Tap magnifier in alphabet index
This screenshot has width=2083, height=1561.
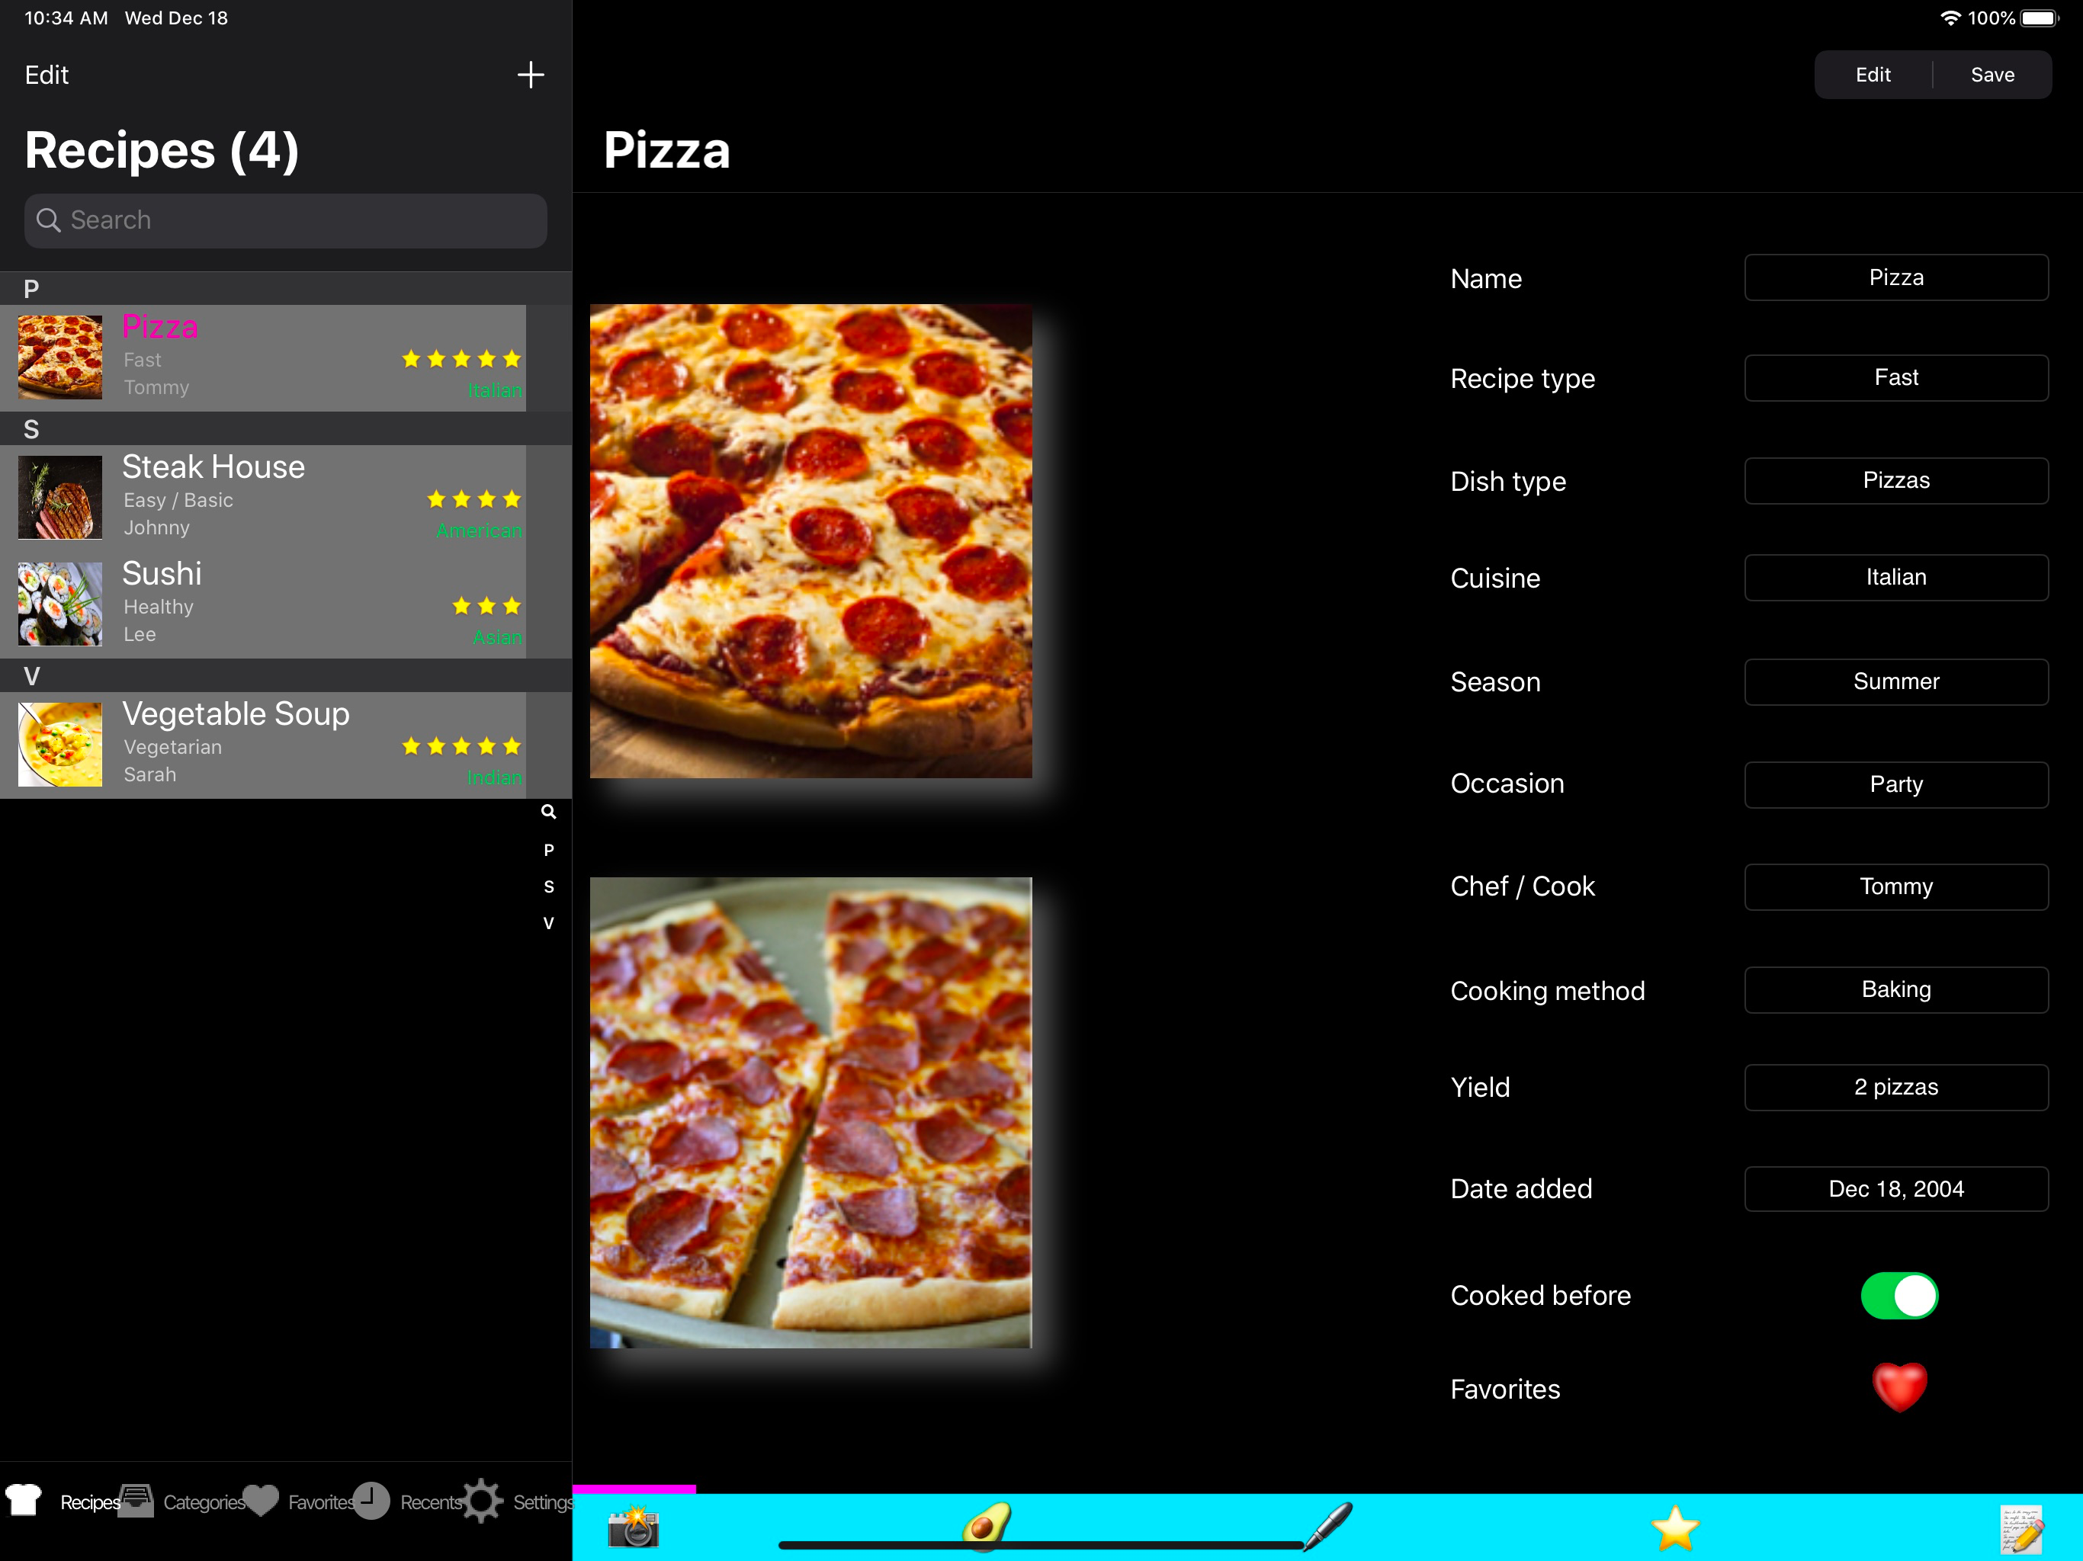[x=548, y=812]
